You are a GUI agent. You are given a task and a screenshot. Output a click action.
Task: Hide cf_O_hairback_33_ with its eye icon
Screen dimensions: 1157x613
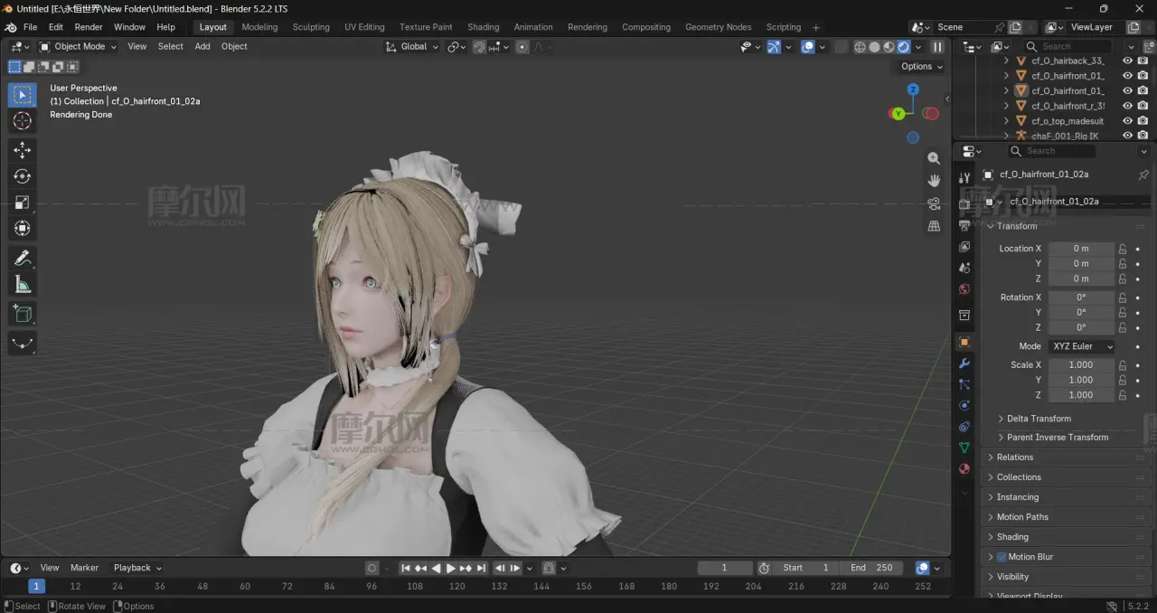(x=1127, y=61)
